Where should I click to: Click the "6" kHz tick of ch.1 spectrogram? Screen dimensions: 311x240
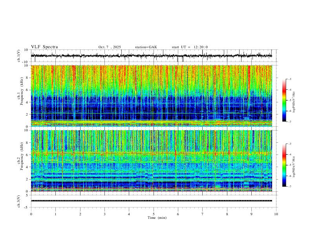(x=27, y=90)
